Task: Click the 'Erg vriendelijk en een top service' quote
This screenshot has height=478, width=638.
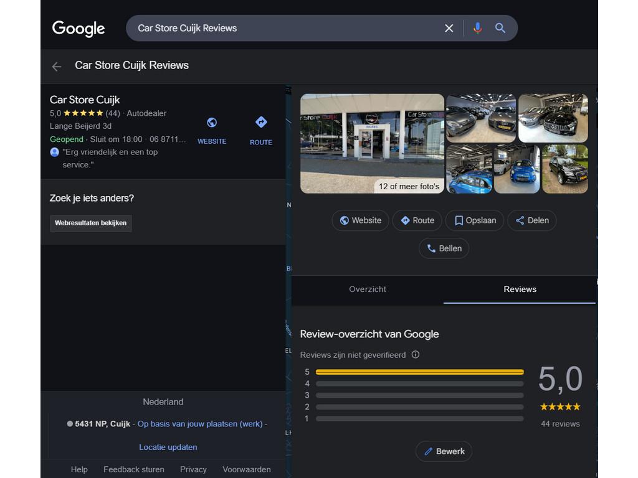Action: (x=110, y=159)
